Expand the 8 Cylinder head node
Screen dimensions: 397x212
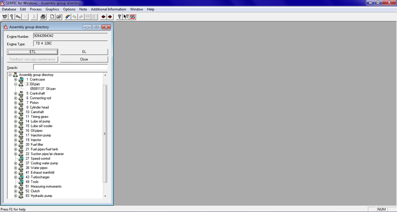coord(16,107)
